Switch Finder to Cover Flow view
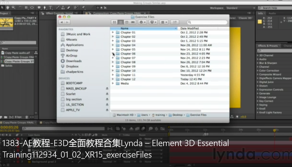Image resolution: width=292 pixels, height=167 pixels. (133, 22)
